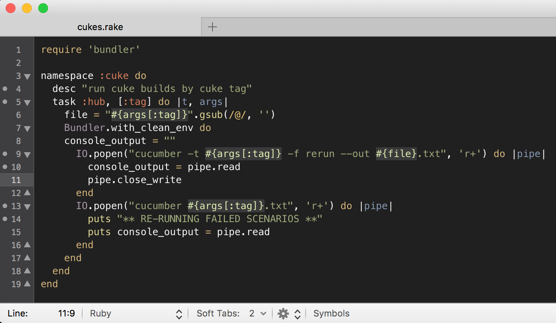Click the Line 11:9 position indicator
This screenshot has height=323, width=556.
(x=41, y=314)
